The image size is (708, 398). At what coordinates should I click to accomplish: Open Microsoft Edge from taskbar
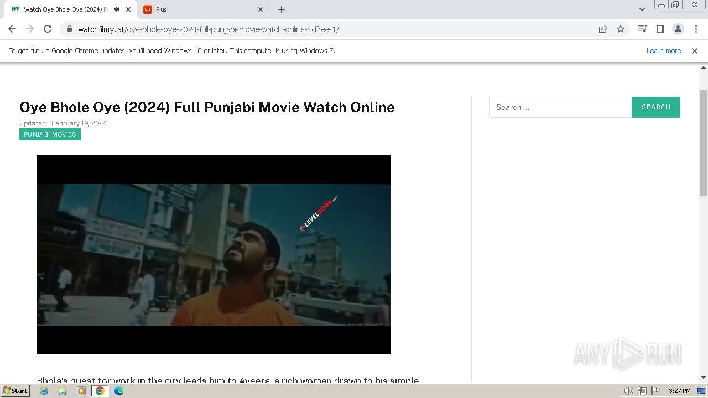click(119, 391)
